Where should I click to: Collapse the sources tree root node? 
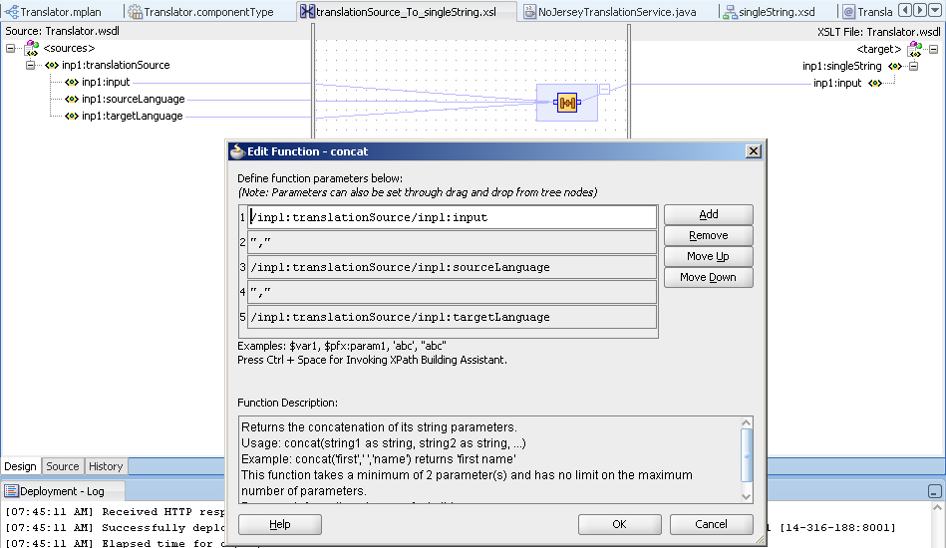tap(11, 48)
